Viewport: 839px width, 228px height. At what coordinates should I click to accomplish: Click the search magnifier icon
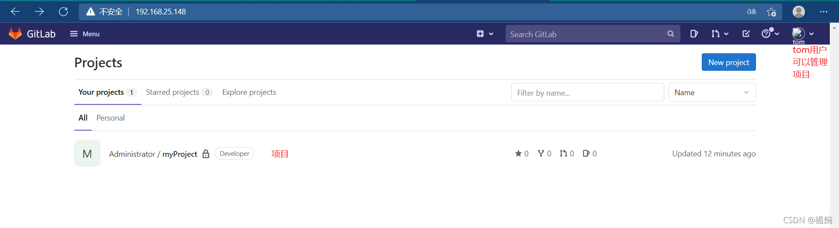(x=671, y=34)
